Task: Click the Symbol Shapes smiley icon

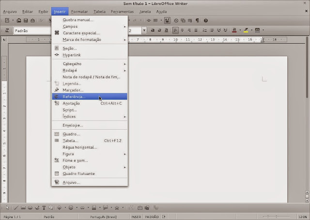Action: [71, 208]
